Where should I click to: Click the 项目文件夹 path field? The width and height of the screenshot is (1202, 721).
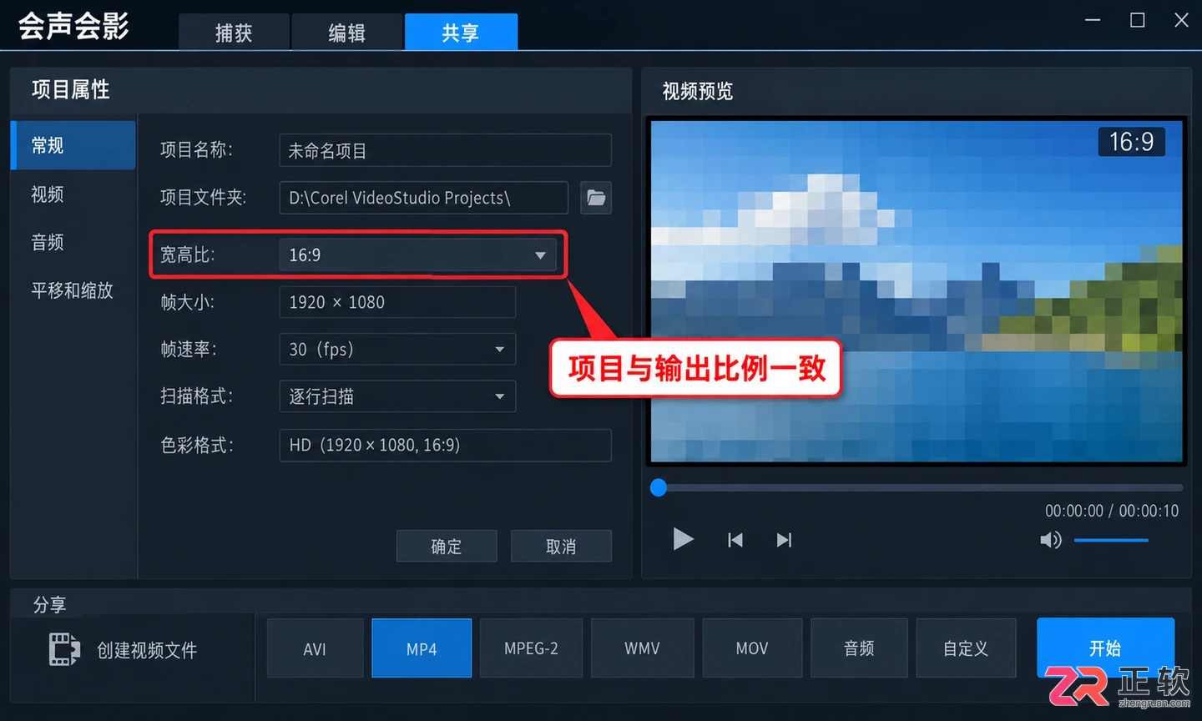pos(423,198)
